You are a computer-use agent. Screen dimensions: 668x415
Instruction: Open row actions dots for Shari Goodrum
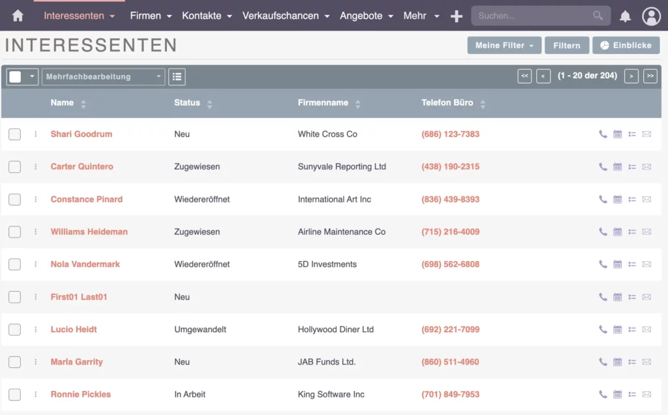(35, 134)
